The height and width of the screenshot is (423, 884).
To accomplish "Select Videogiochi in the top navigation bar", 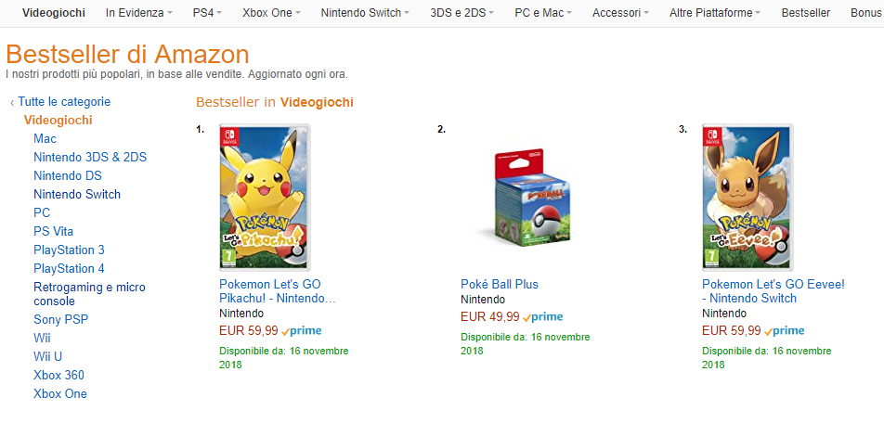I will pos(53,13).
